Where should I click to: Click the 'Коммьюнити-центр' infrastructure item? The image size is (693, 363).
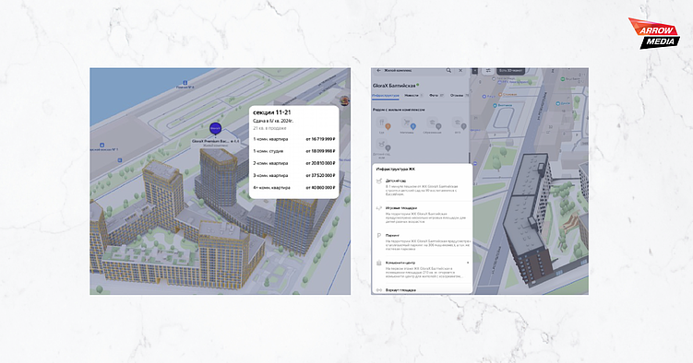pos(422,269)
